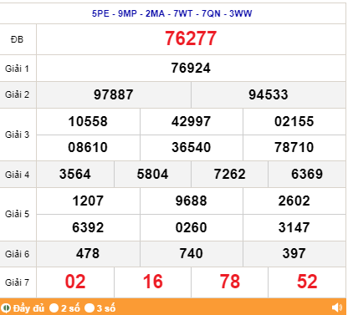The height and width of the screenshot is (315, 348).
Task: Click special prize number 76277
Action: 191,38
